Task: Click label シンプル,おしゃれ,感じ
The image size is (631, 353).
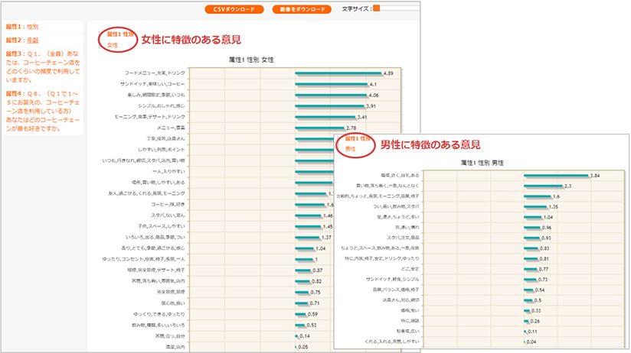Action: click(x=162, y=105)
